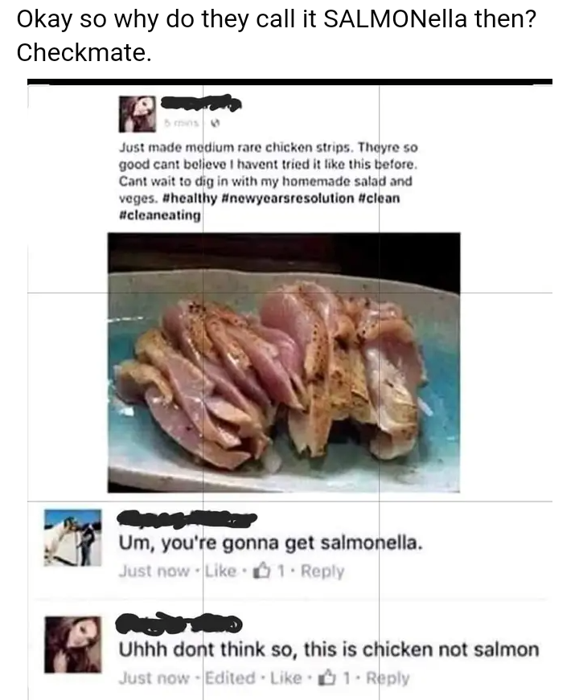Click redacted post author name at top
The height and width of the screenshot is (700, 579).
[x=200, y=103]
